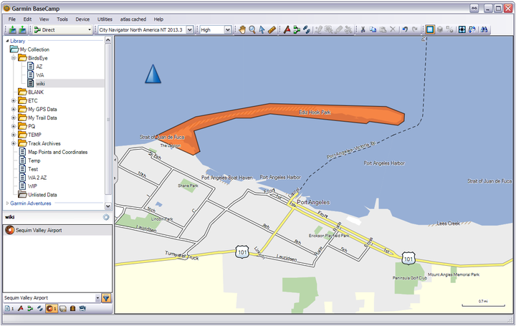Click the Port Angeles Boat Haven label
The height and width of the screenshot is (326, 516).
(226, 178)
